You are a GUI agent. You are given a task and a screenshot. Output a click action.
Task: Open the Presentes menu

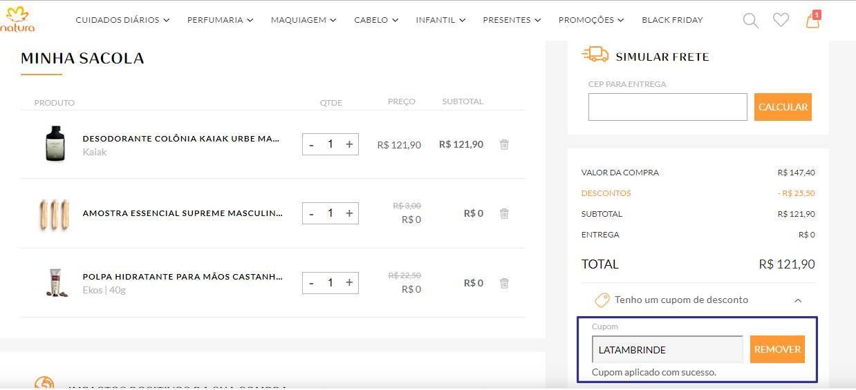click(x=512, y=20)
